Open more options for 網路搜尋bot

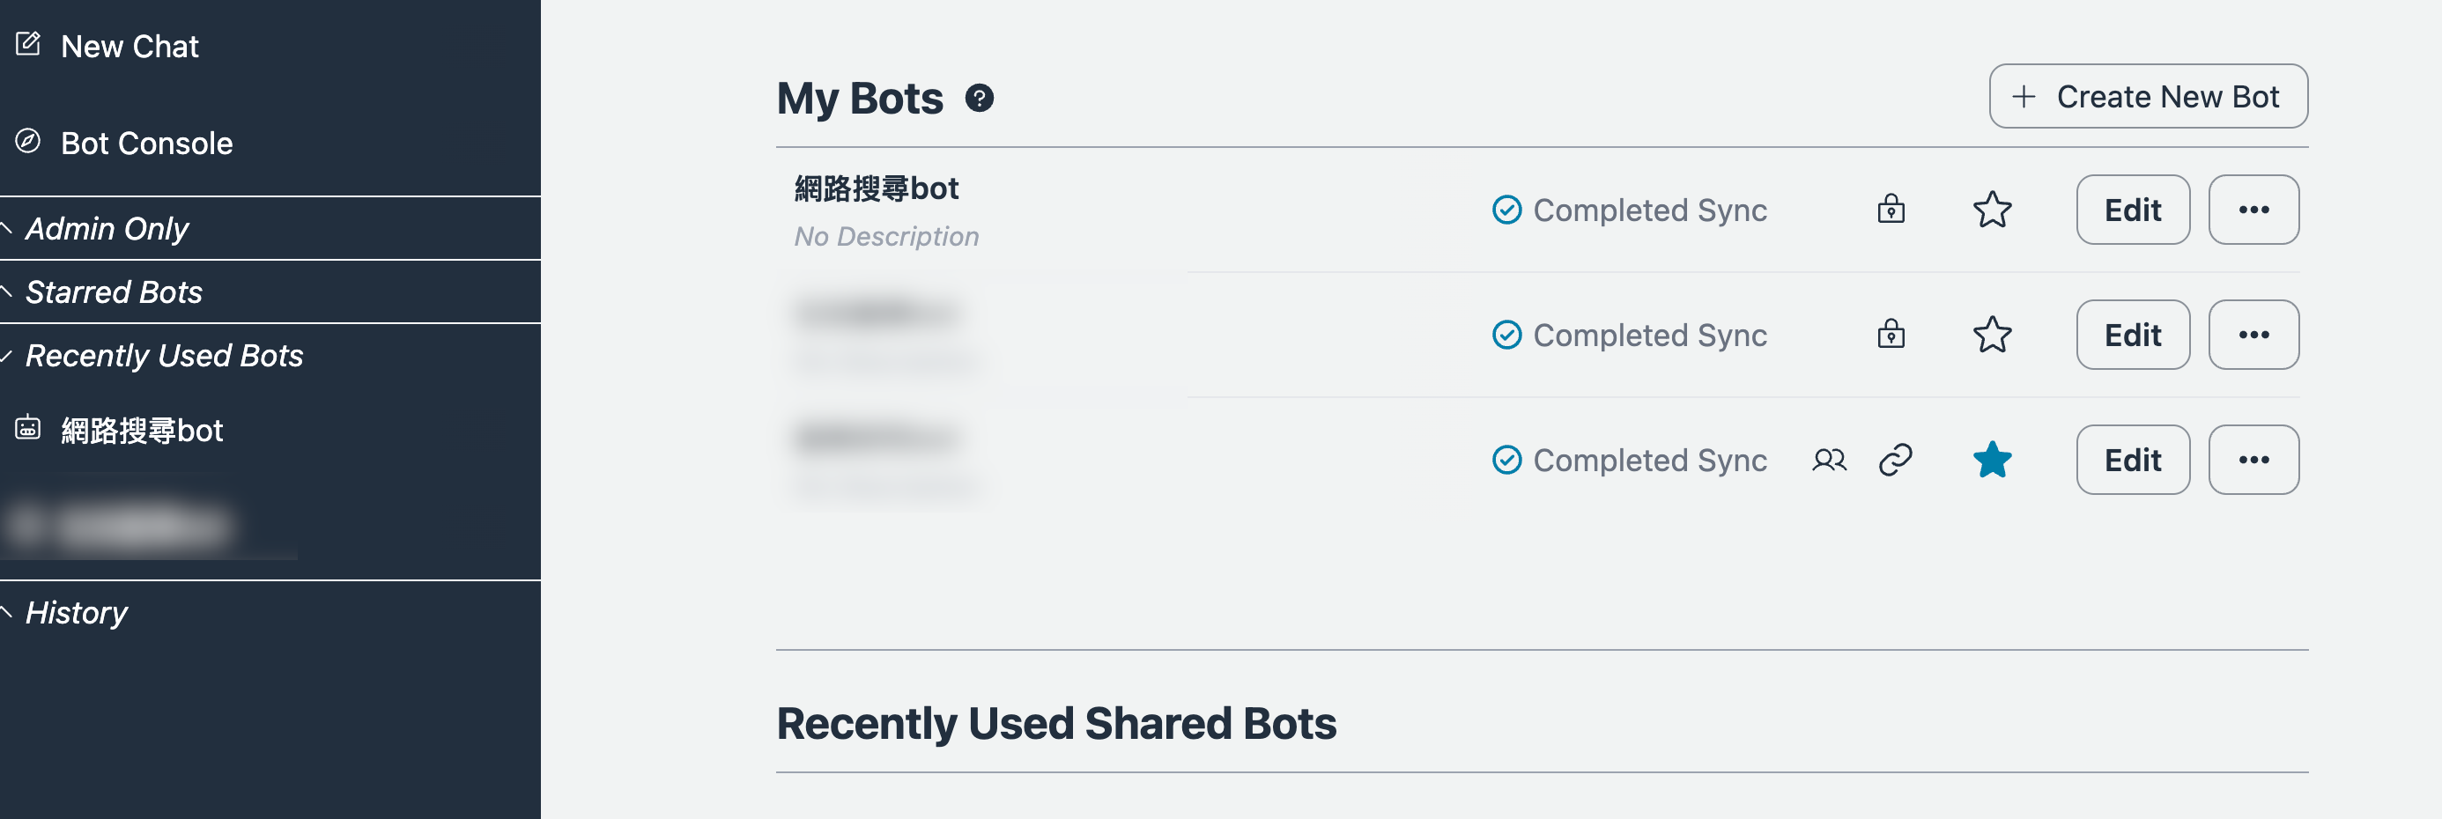[x=2253, y=210]
